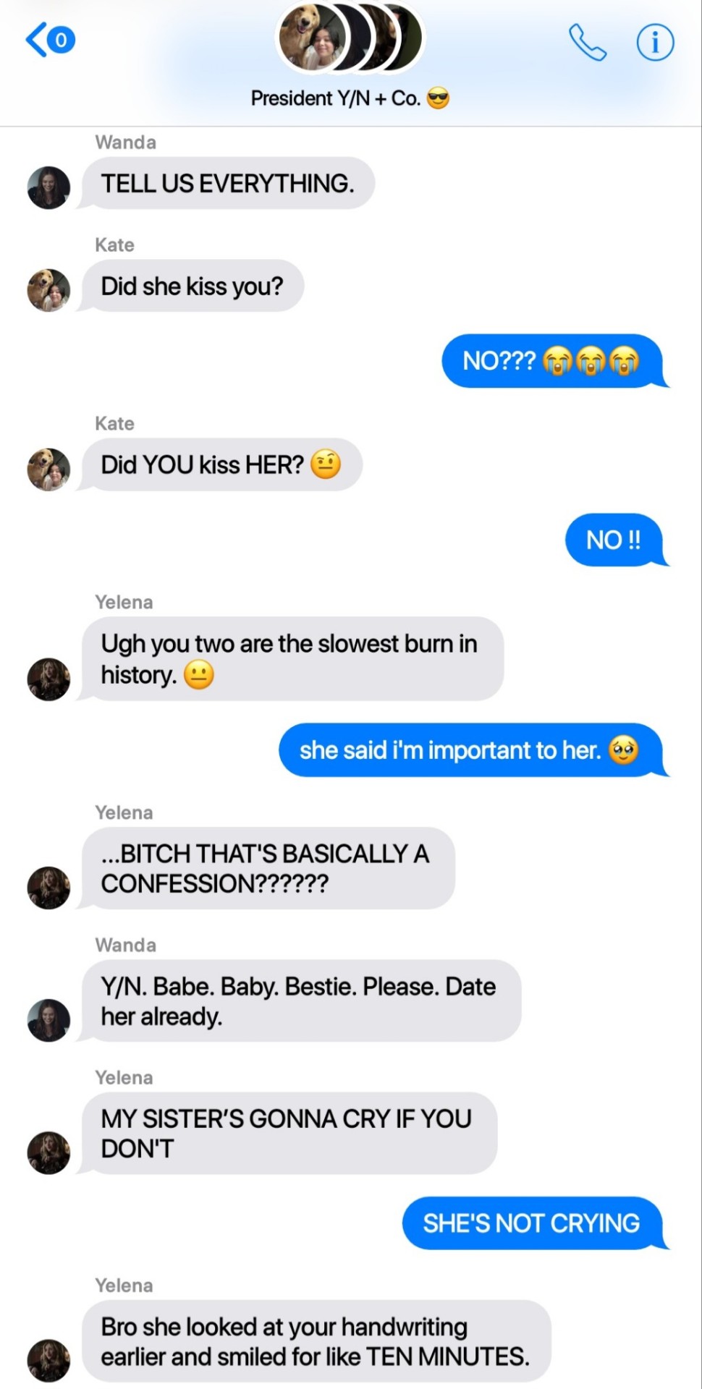This screenshot has height=1389, width=702.
Task: Select the Y/N. Babe. Baby. Bestie. message
Action: tap(300, 1001)
